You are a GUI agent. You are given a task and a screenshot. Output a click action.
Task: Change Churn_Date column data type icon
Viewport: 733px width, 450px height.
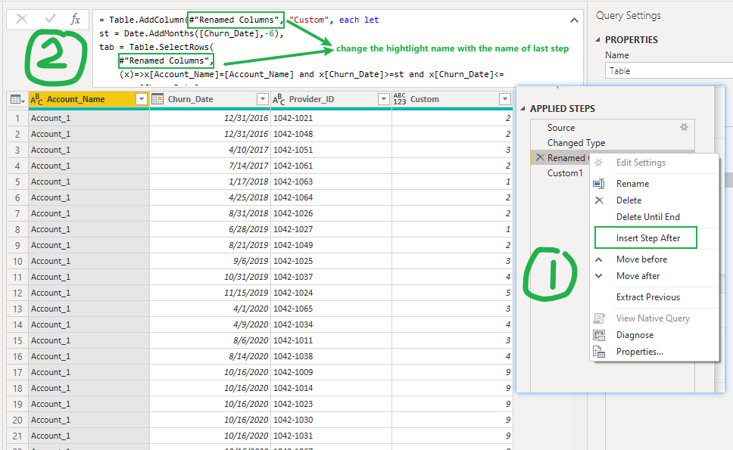click(158, 99)
